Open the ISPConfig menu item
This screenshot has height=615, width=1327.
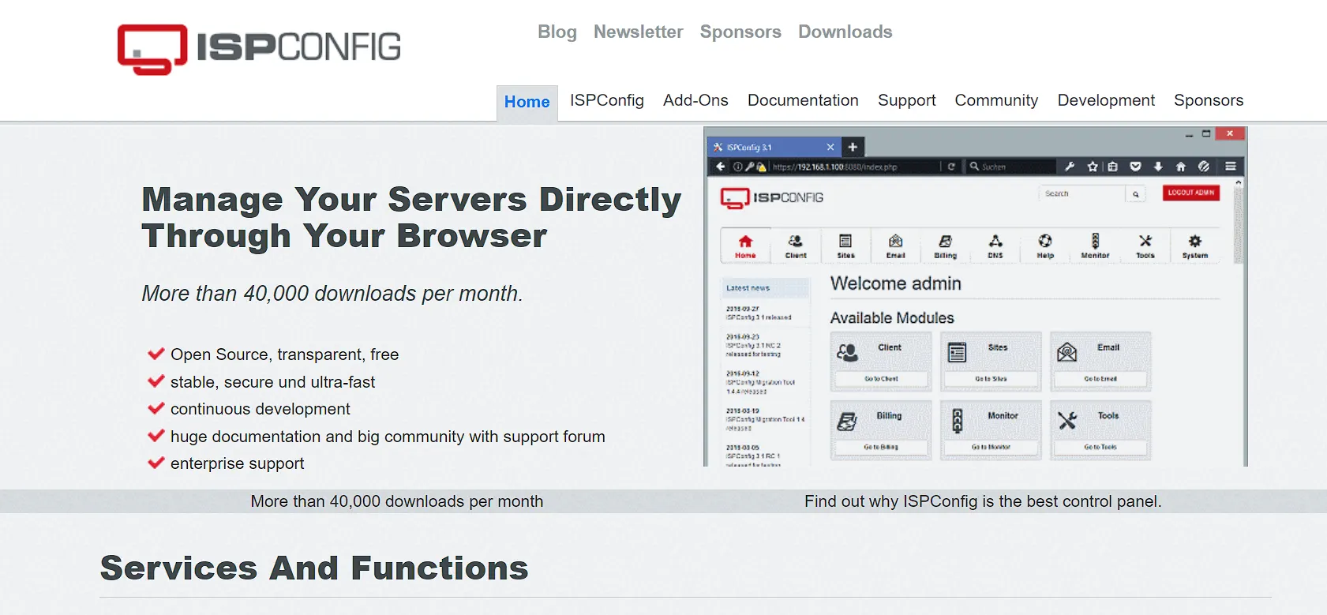(x=607, y=100)
